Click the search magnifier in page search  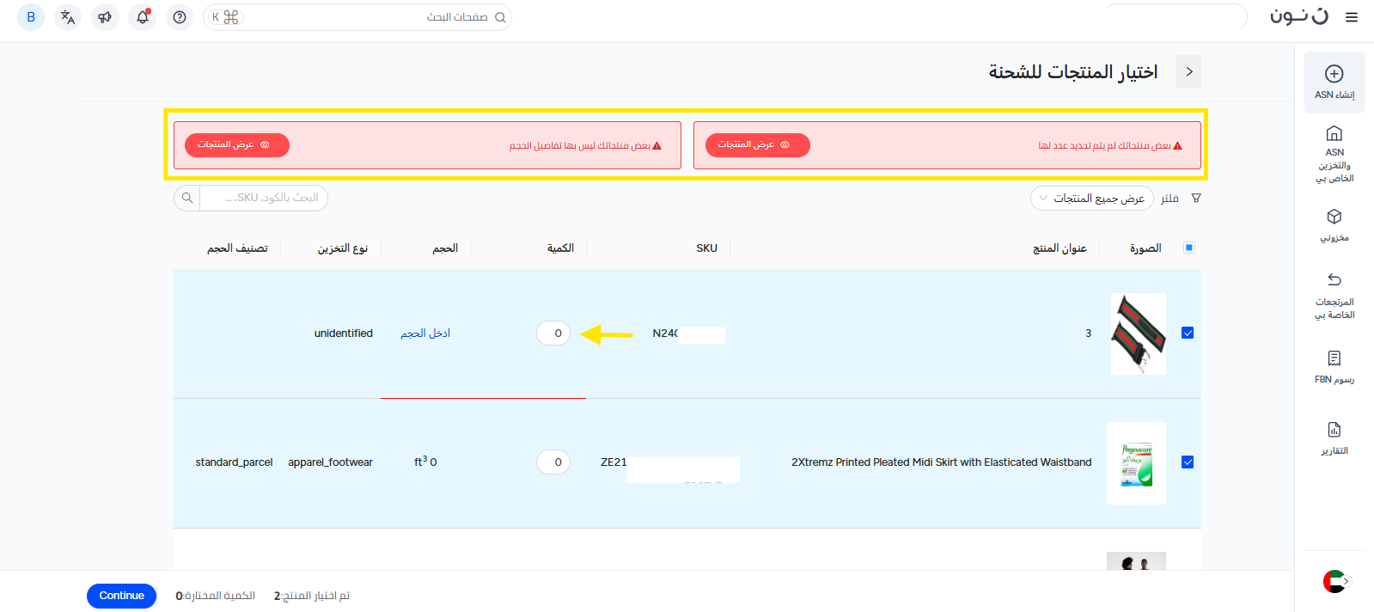500,17
